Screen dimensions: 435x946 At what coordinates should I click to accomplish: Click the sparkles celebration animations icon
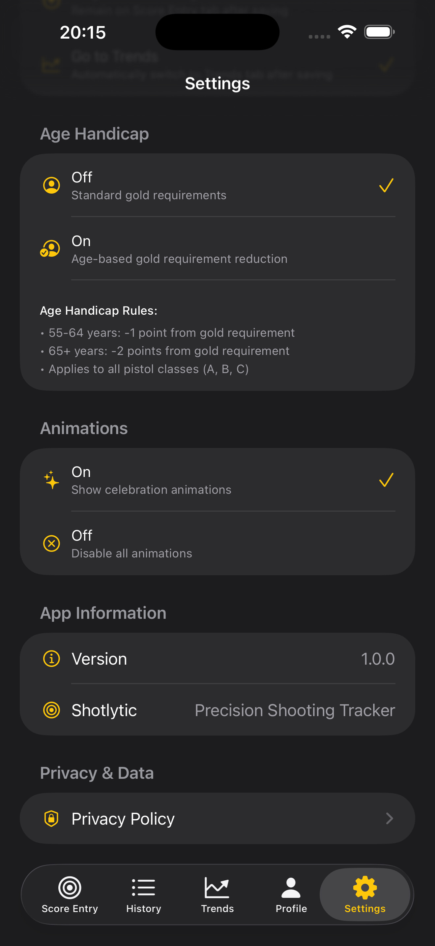52,480
